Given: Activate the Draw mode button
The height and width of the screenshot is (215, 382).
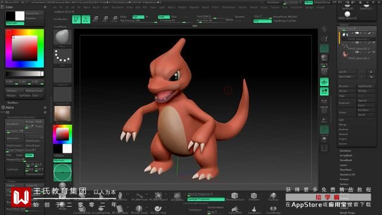Looking at the screenshot, I should coord(86,19).
